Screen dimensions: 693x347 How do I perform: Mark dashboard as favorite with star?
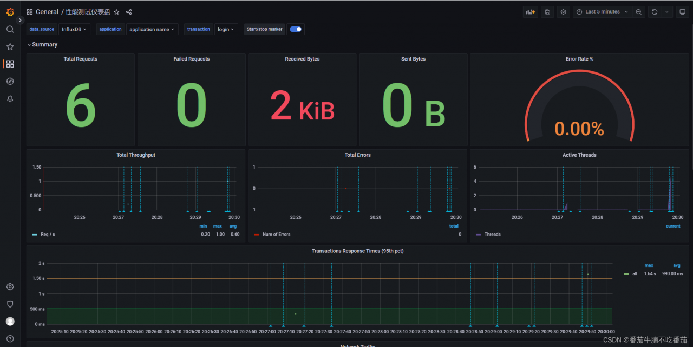(116, 12)
